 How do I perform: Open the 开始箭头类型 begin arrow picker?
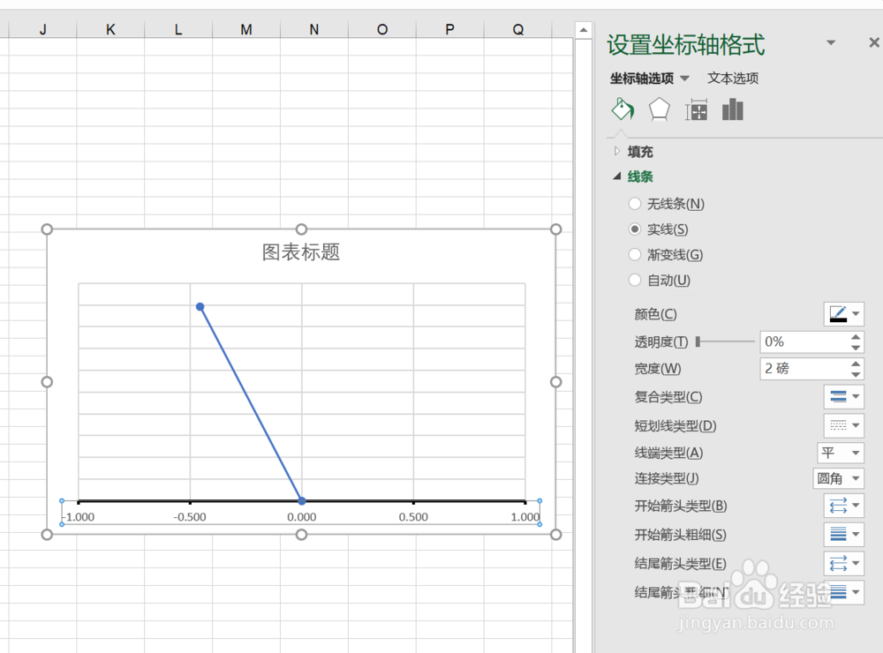pos(842,505)
